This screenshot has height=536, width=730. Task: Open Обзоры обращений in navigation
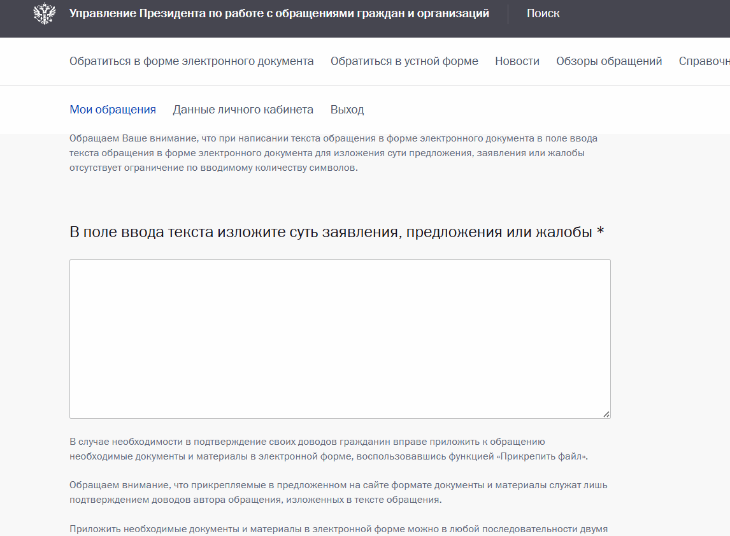(608, 61)
